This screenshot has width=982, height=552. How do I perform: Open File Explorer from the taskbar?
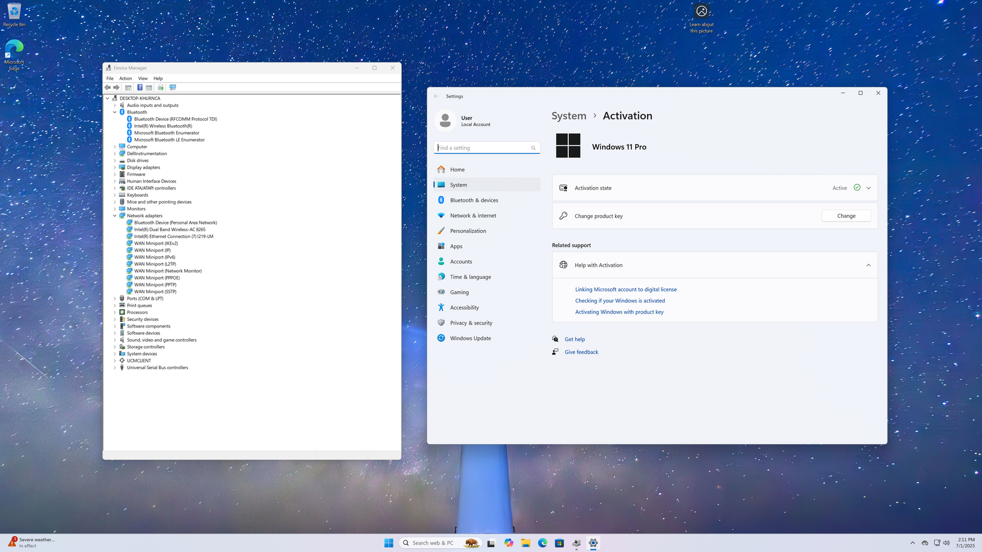pos(526,543)
